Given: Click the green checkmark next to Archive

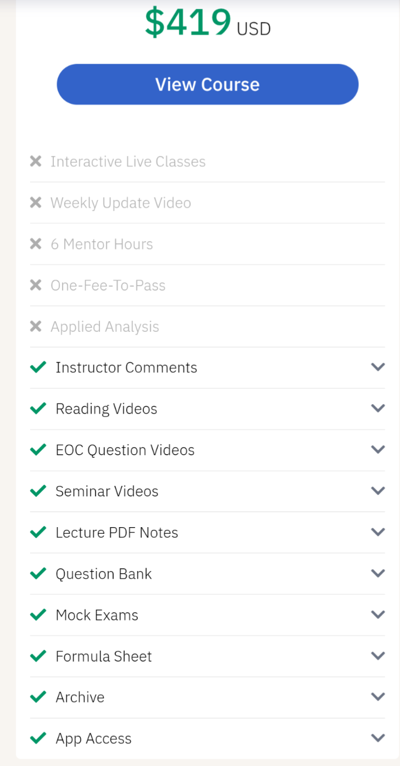Looking at the screenshot, I should pos(38,697).
